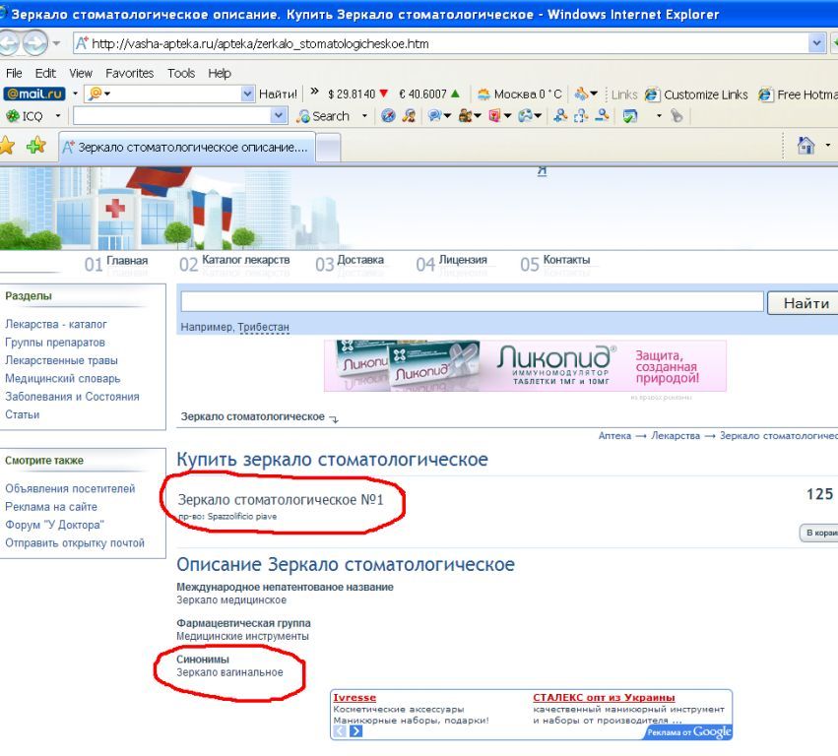
Task: Click the Add to Favorites icon
Action: point(35,146)
